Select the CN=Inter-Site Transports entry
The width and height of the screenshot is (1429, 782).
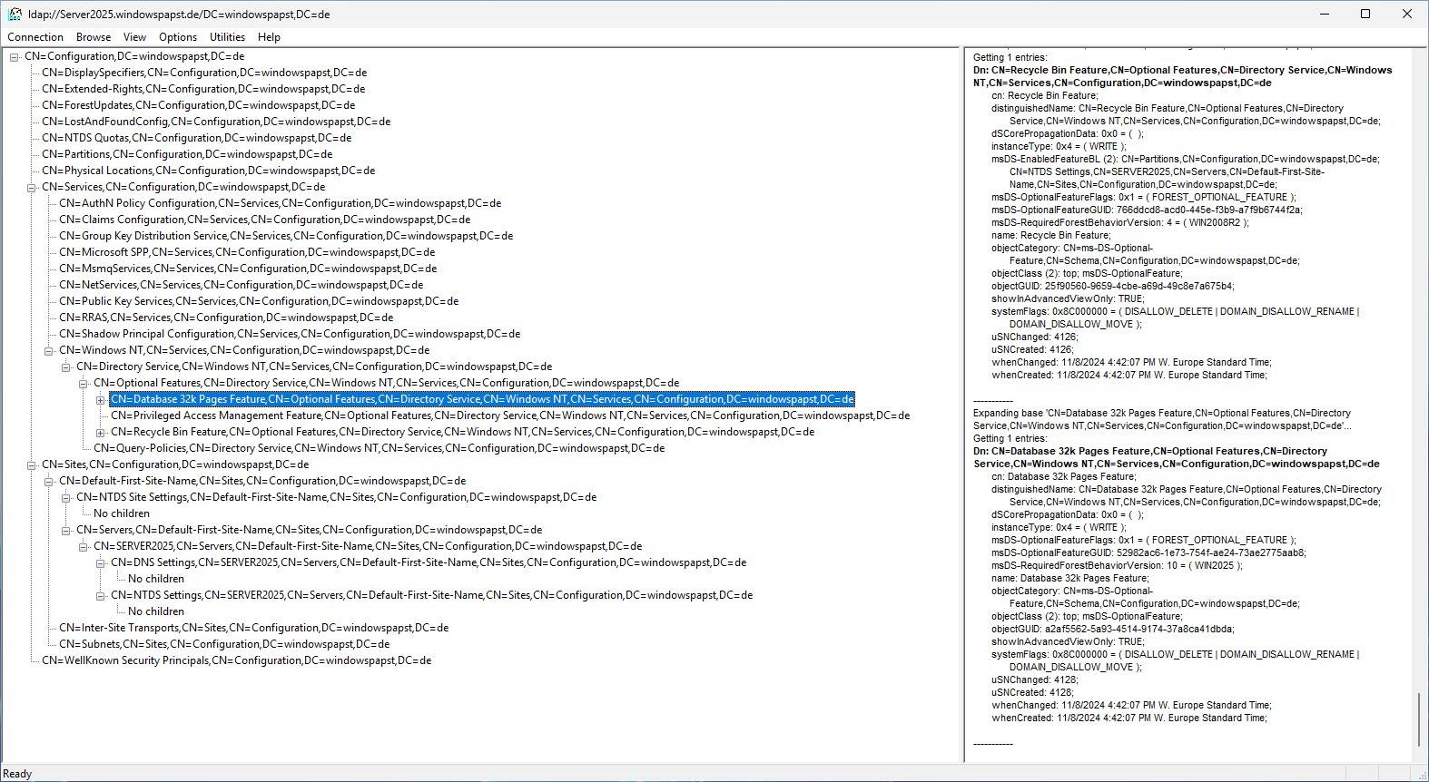[253, 628]
